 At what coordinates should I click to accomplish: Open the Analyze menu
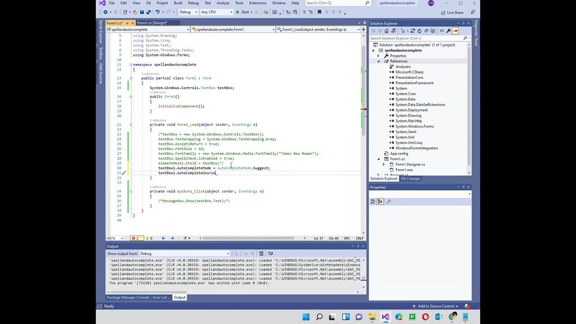point(223,3)
